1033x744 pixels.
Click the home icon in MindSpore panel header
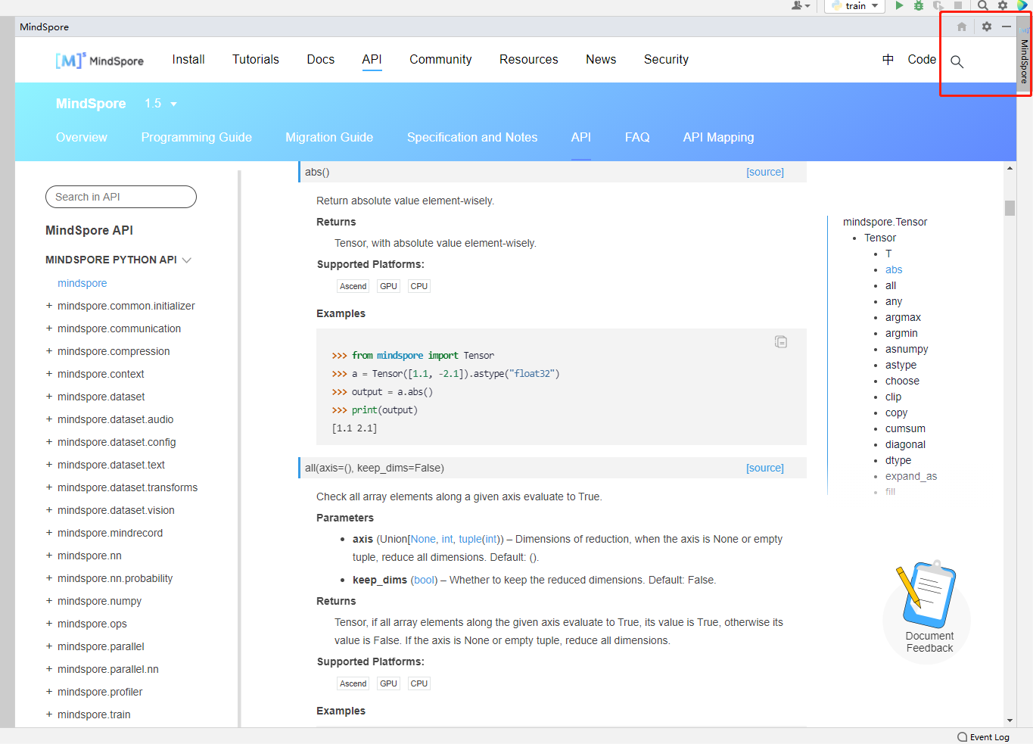coord(962,26)
